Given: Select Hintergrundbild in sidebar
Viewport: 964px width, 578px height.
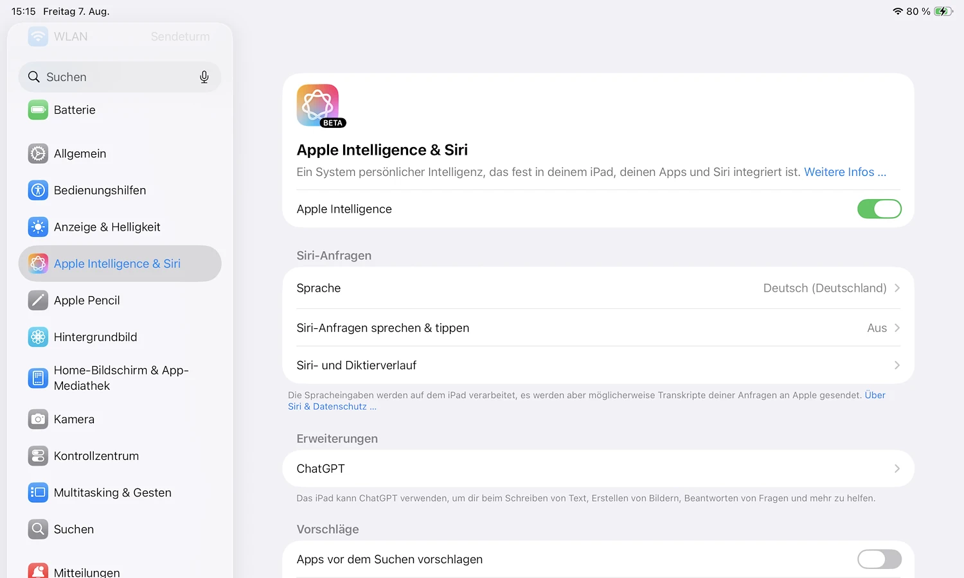Looking at the screenshot, I should click(x=120, y=337).
